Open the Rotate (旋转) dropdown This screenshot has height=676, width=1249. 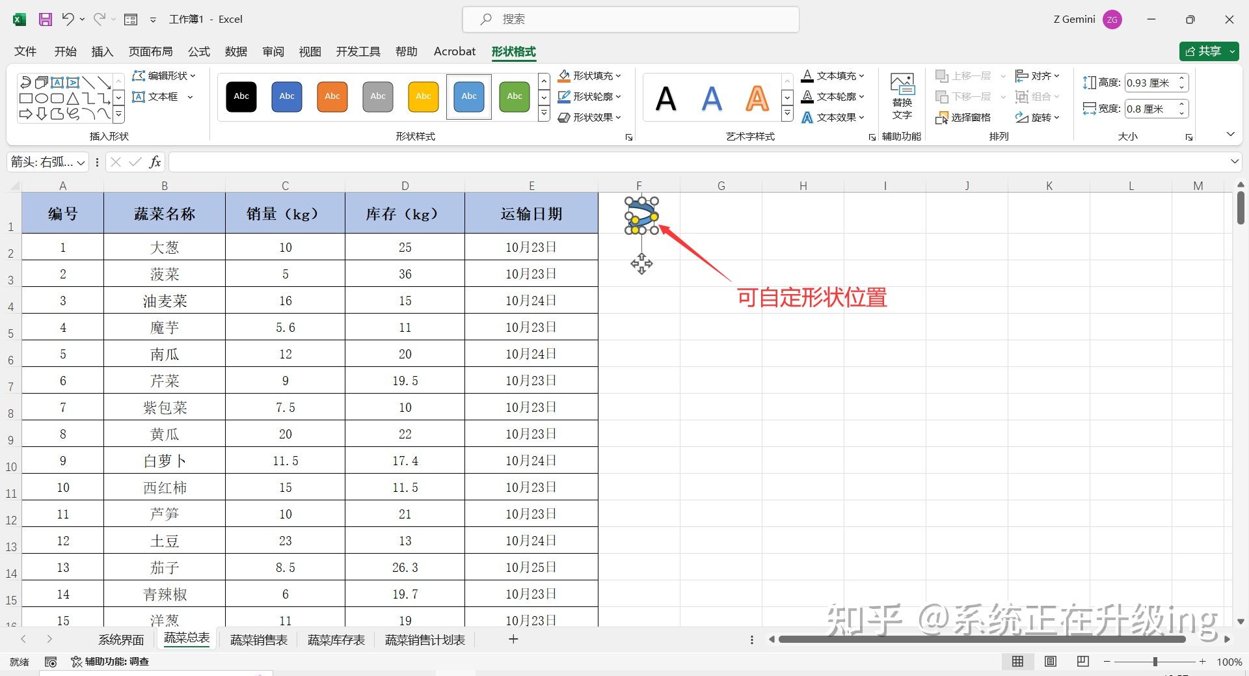1038,118
